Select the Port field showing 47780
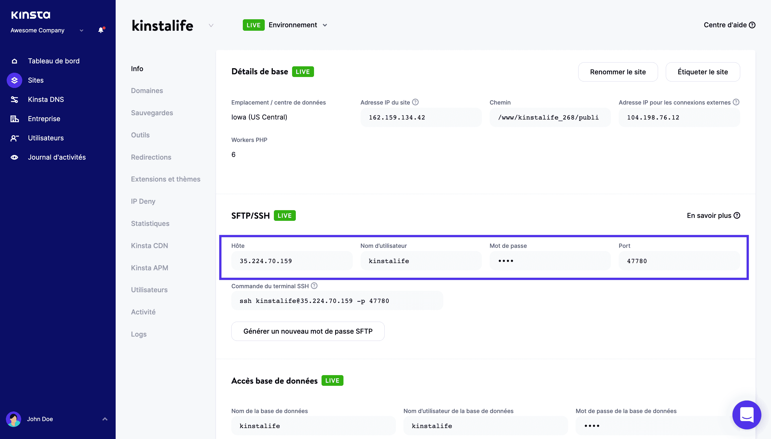Image resolution: width=771 pixels, height=439 pixels. click(x=679, y=261)
